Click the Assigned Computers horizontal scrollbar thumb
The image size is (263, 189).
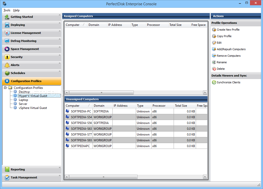pyautogui.click(x=101, y=92)
